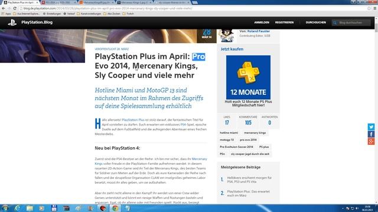Select the mercenary kings tag

(x=255, y=132)
